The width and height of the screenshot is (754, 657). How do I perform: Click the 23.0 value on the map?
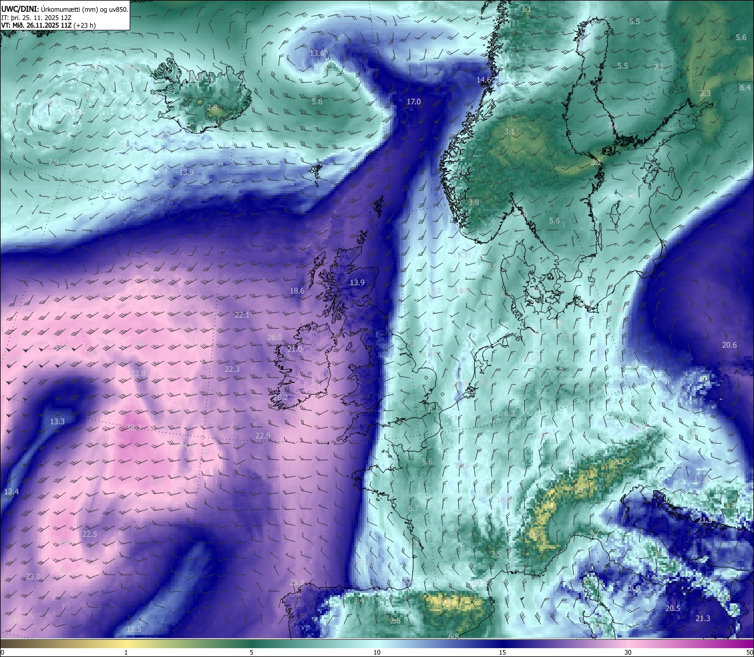(x=33, y=577)
